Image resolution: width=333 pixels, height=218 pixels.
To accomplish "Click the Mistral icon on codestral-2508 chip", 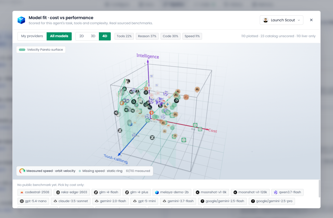I will tap(22, 192).
